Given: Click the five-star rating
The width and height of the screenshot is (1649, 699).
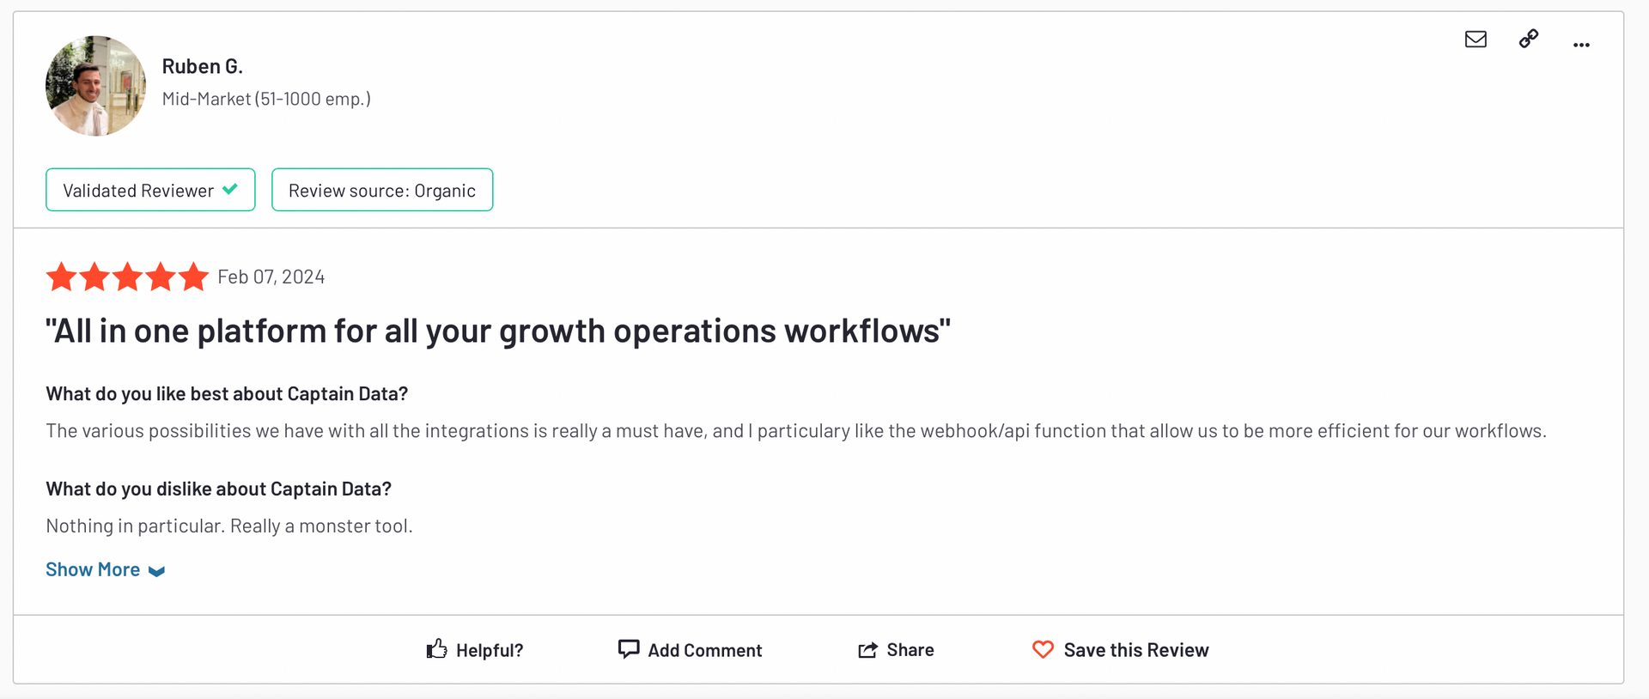Looking at the screenshot, I should tap(127, 277).
